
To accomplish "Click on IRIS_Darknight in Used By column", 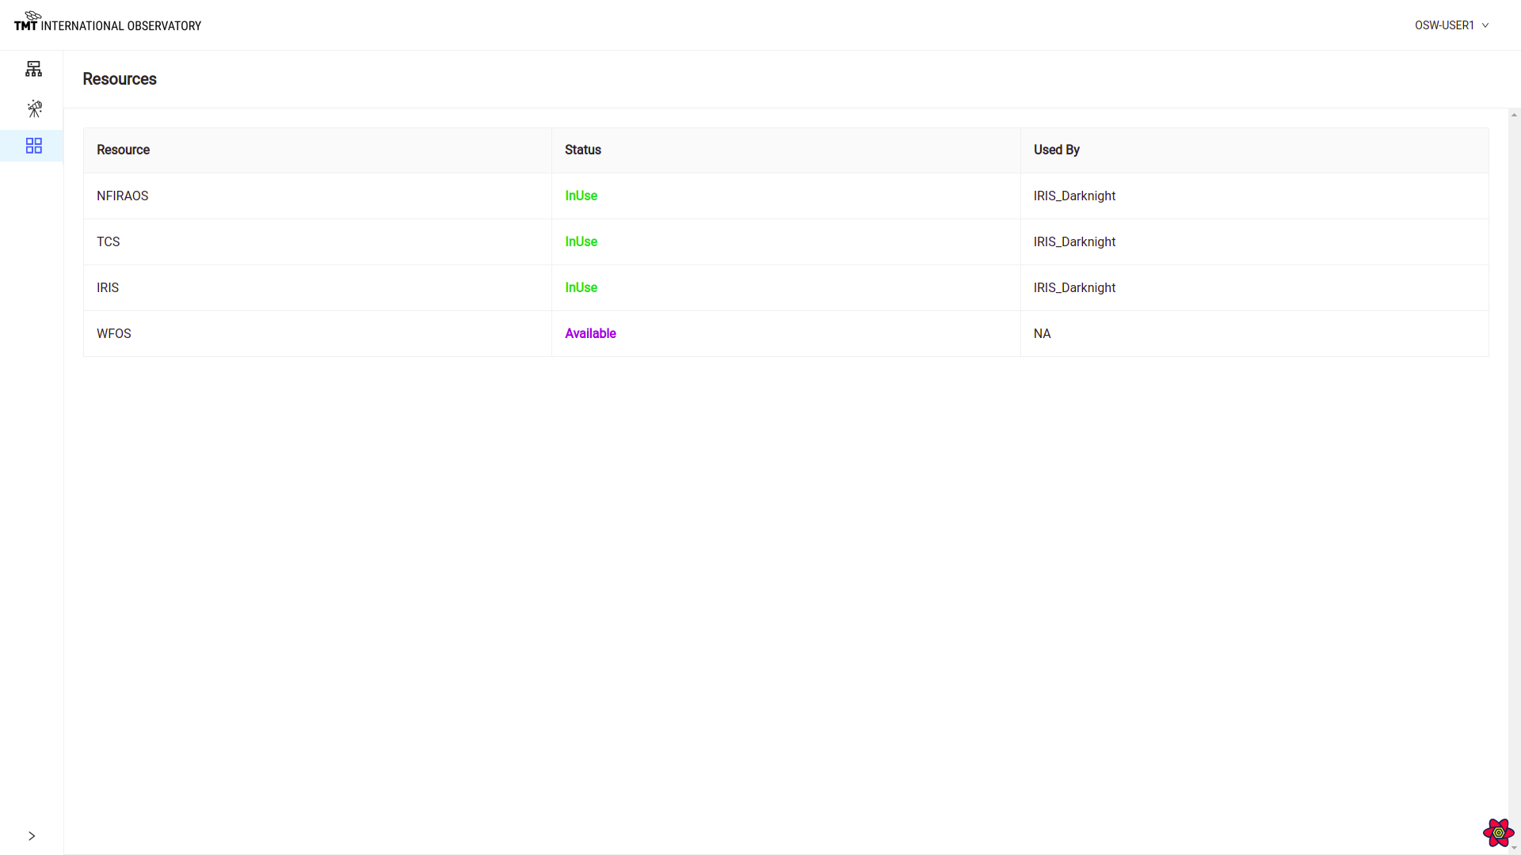I will (1074, 196).
